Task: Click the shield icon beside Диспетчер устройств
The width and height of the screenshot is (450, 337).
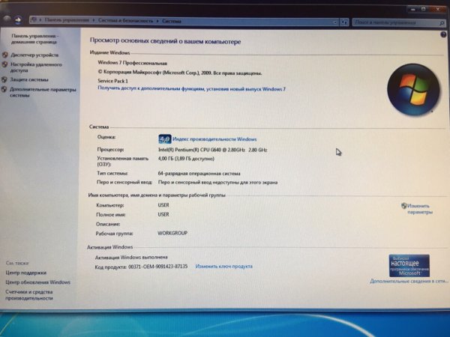Action: tap(6, 55)
